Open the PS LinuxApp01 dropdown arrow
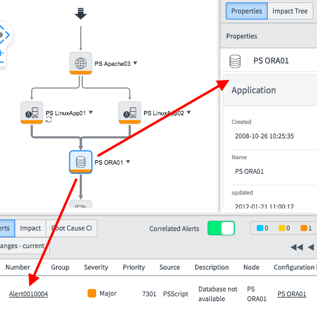 91,112
